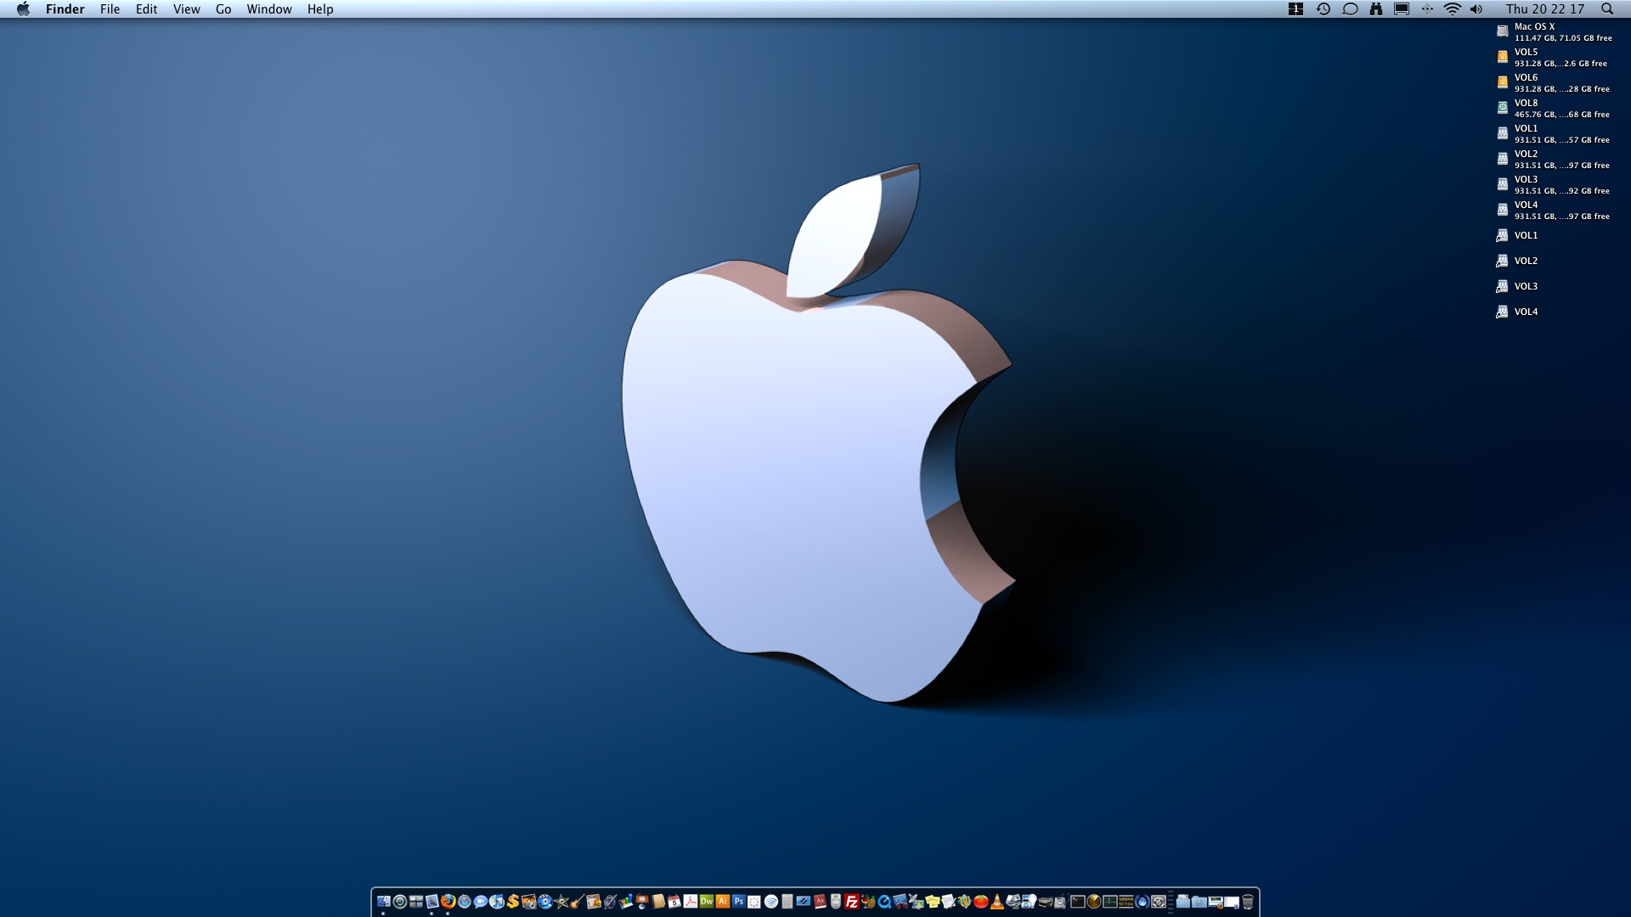Open the Window menu
1631x917 pixels.
269,9
